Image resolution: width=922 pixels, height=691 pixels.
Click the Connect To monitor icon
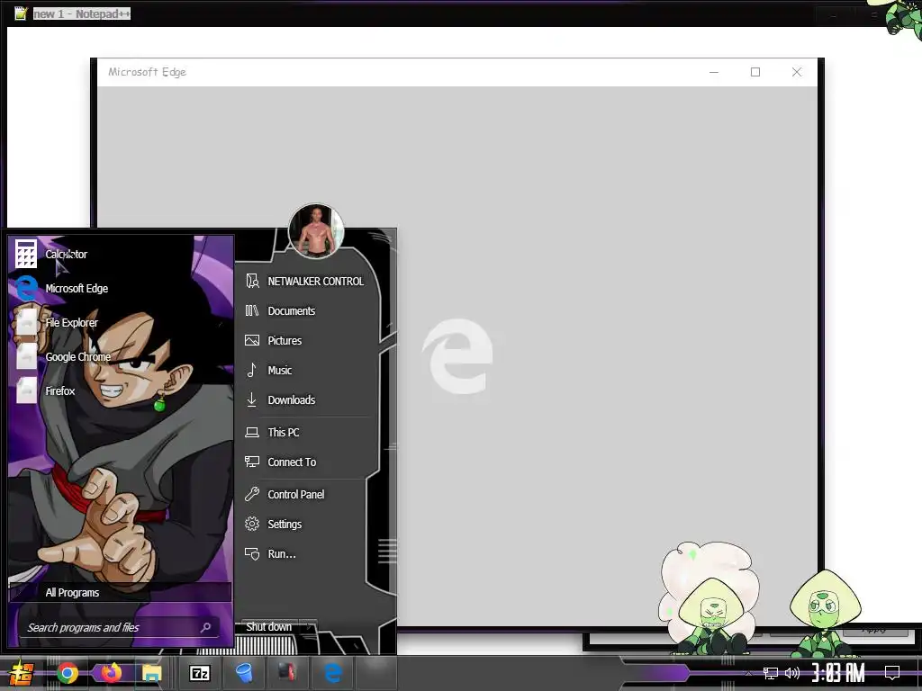pos(252,462)
